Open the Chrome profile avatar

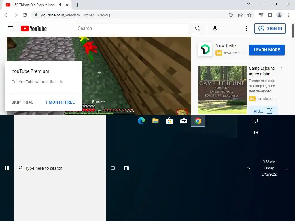279,15
